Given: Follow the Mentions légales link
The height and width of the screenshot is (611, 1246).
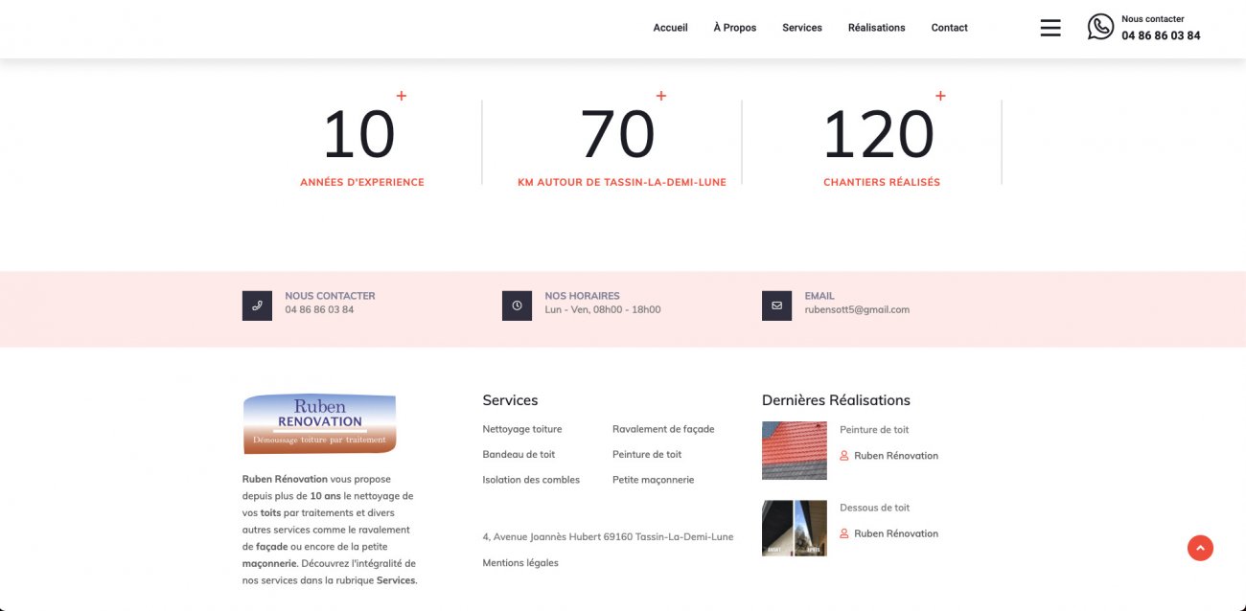Looking at the screenshot, I should pyautogui.click(x=520, y=563).
